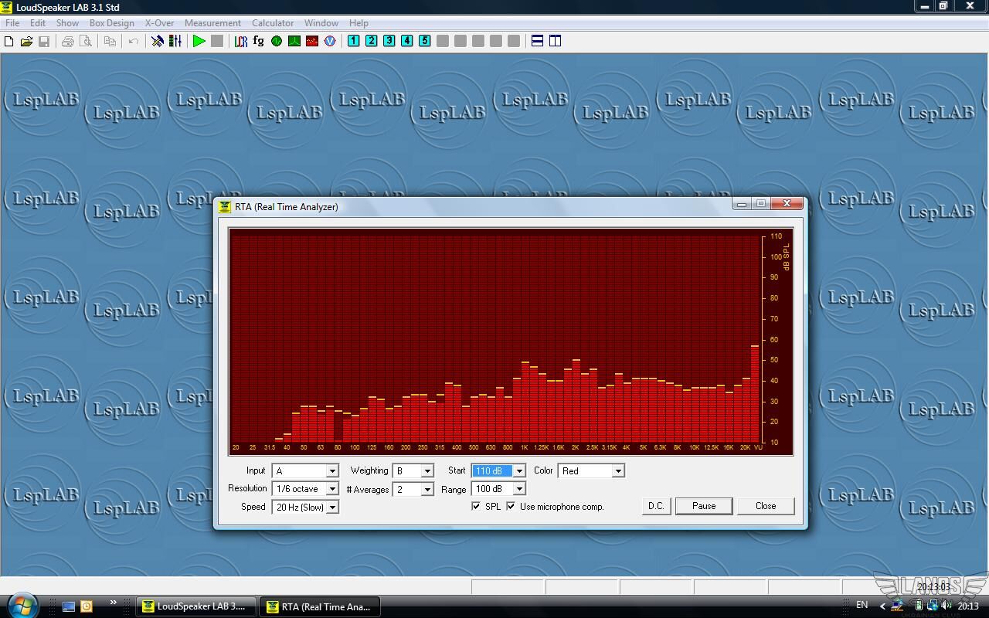Open the Calculator menu

click(273, 23)
